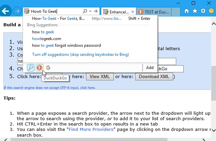This screenshot has width=216, height=141.
Task: Choose 'how to geek forgot windows password' suggestion
Action: click(x=66, y=45)
